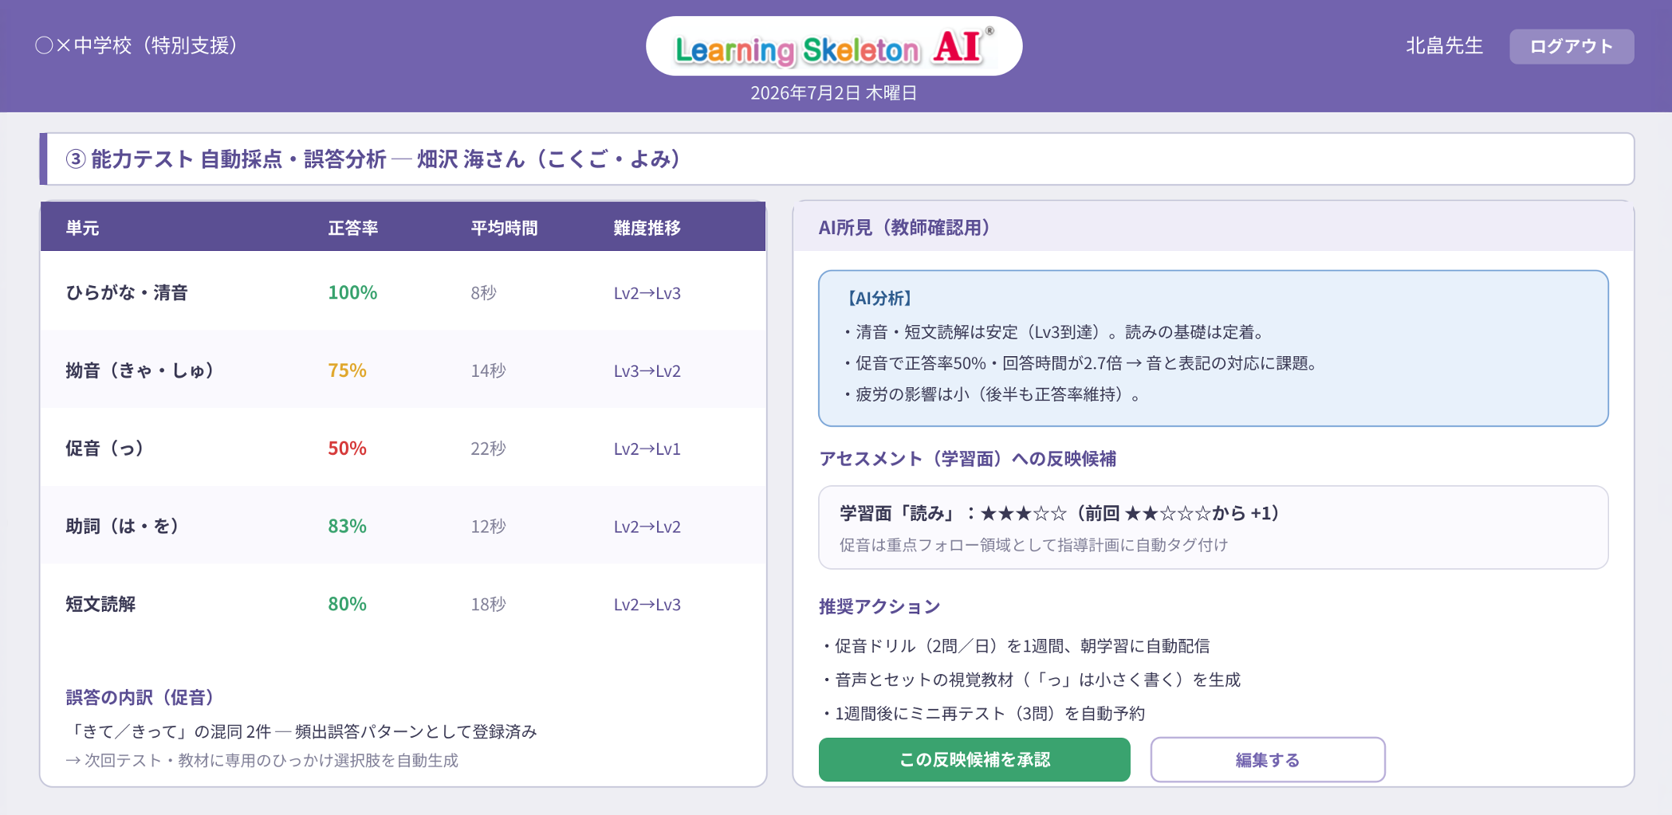Image resolution: width=1672 pixels, height=815 pixels.
Task: Click the Learning Skeleton AI logo
Action: pos(834,46)
